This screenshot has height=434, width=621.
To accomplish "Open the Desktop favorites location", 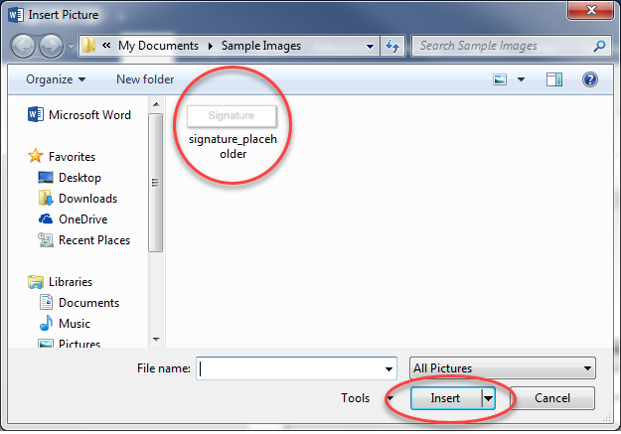I will [79, 178].
